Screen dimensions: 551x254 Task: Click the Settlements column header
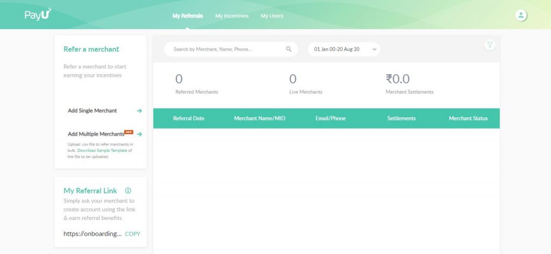coord(401,118)
